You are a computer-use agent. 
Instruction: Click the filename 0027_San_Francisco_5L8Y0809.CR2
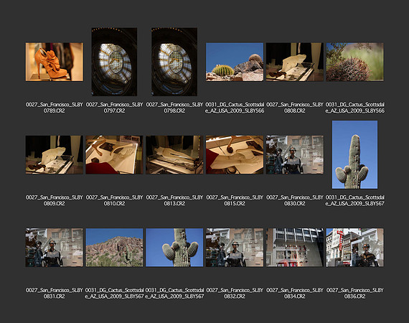pyautogui.click(x=55, y=200)
